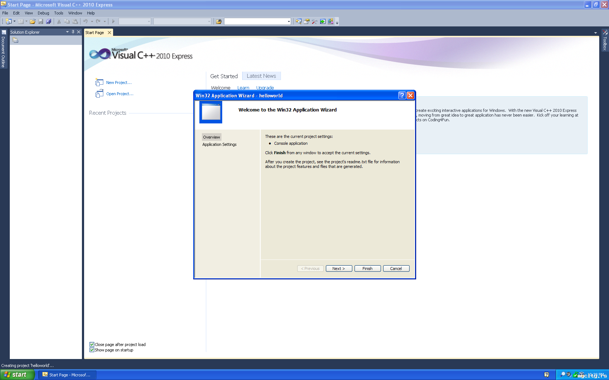Open Solution Explorer's window position dropdown

(67, 32)
